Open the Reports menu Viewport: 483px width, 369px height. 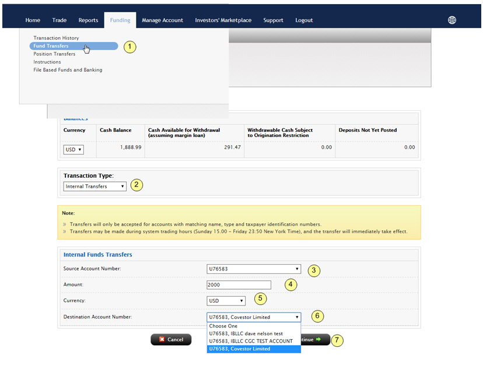(x=88, y=20)
